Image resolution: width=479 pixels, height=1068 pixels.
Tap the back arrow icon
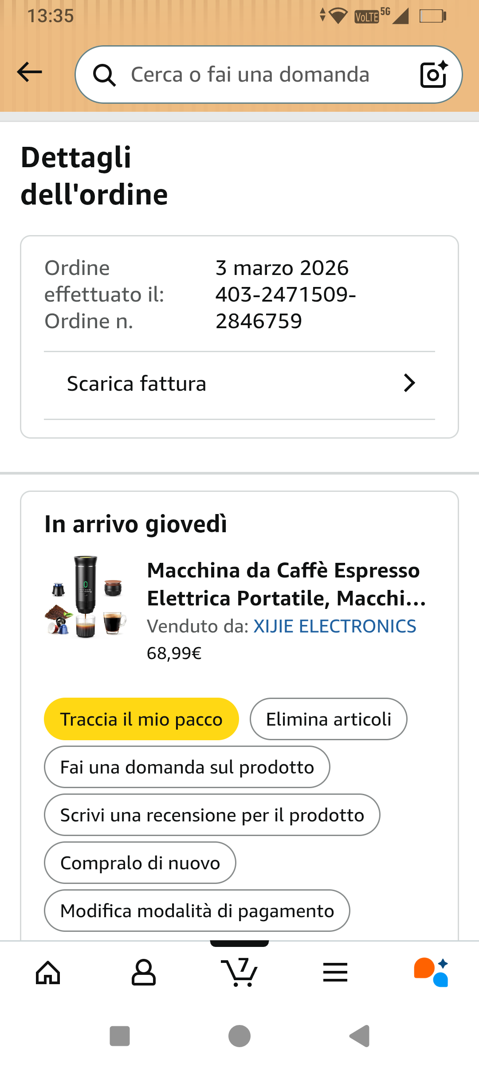pos(29,72)
